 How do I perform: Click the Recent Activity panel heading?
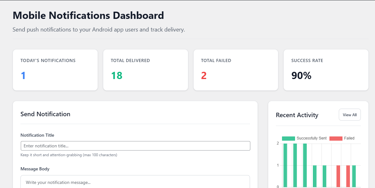[x=297, y=115]
